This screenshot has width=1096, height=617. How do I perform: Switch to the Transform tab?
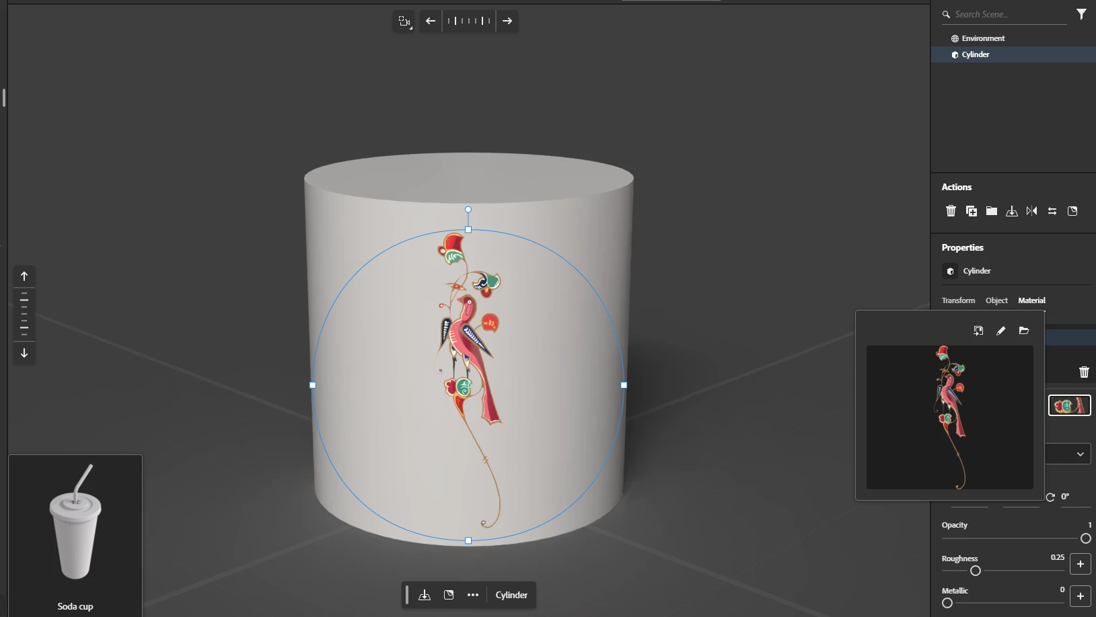pyautogui.click(x=958, y=300)
